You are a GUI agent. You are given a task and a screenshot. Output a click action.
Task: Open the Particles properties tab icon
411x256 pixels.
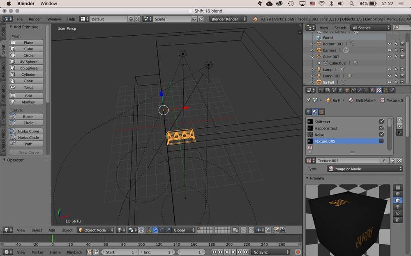tap(386, 91)
